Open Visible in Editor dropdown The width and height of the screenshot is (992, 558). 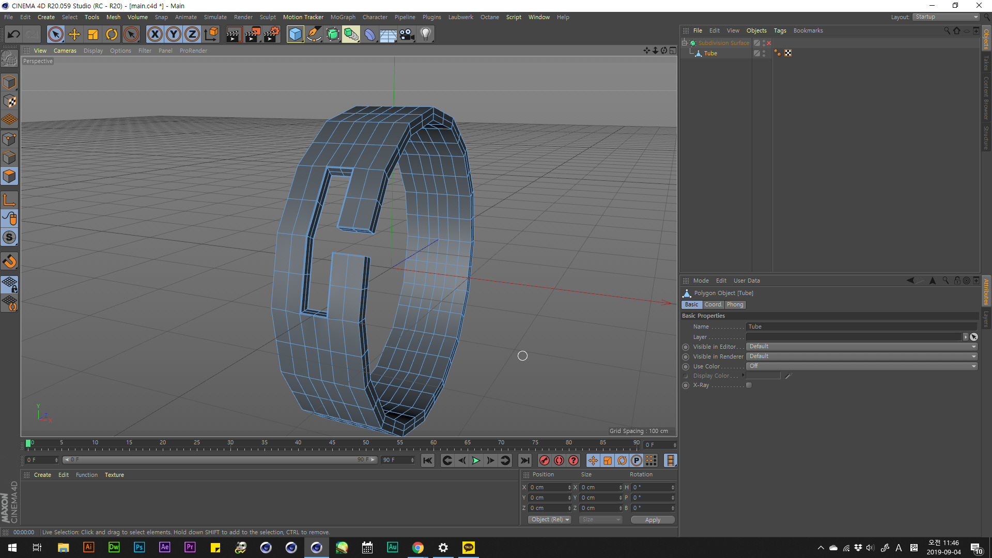click(x=862, y=347)
